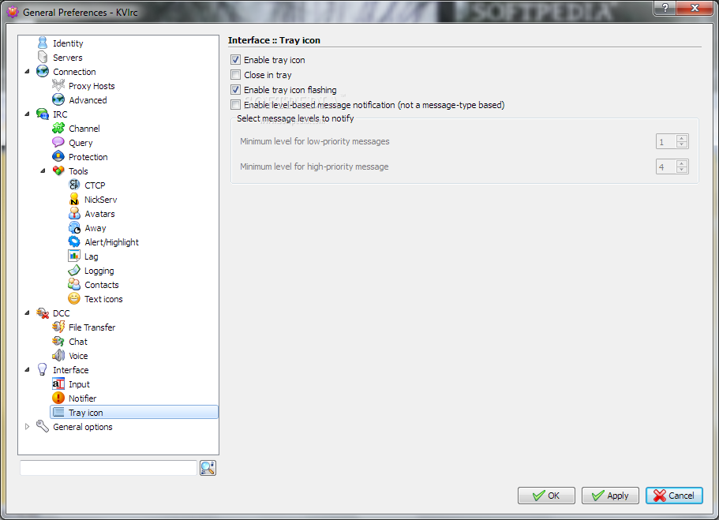Image resolution: width=719 pixels, height=520 pixels.
Task: Select the Text icons smiley icon
Action: click(x=74, y=298)
